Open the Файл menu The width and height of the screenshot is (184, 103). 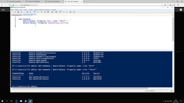(x=12, y=10)
